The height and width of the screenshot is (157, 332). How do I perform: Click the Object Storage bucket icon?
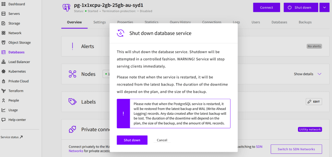point(3,43)
